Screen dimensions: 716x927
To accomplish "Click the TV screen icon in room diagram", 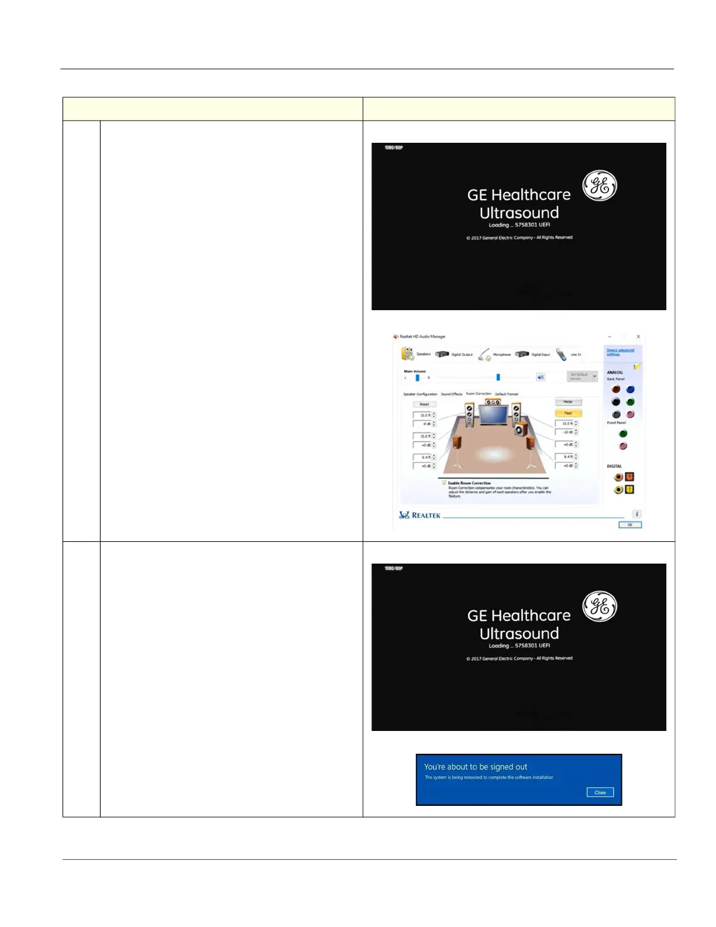I will (493, 416).
